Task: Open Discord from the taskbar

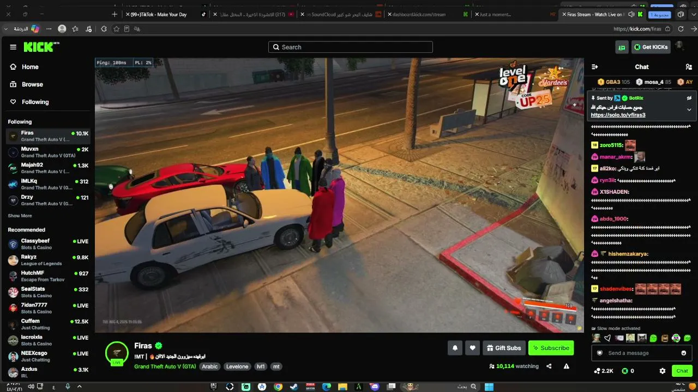Action: [374, 387]
